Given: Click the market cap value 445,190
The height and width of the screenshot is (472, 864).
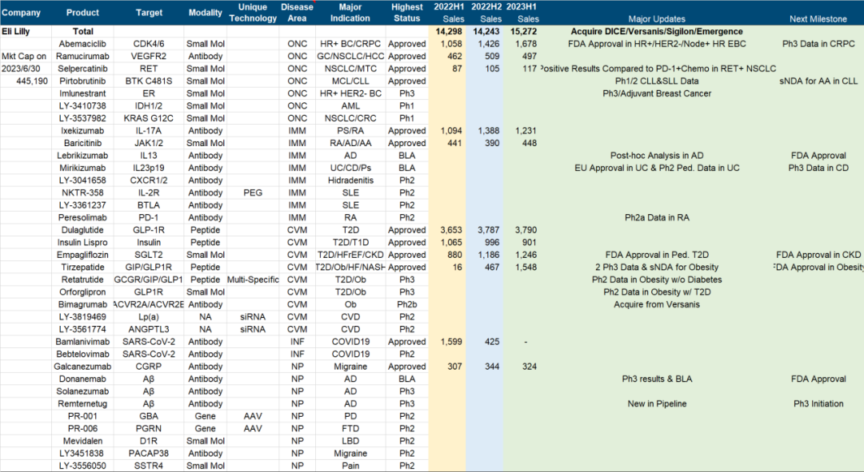Looking at the screenshot, I should (32, 81).
